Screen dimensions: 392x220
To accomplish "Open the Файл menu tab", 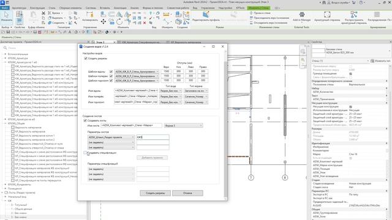I will tap(5, 8).
